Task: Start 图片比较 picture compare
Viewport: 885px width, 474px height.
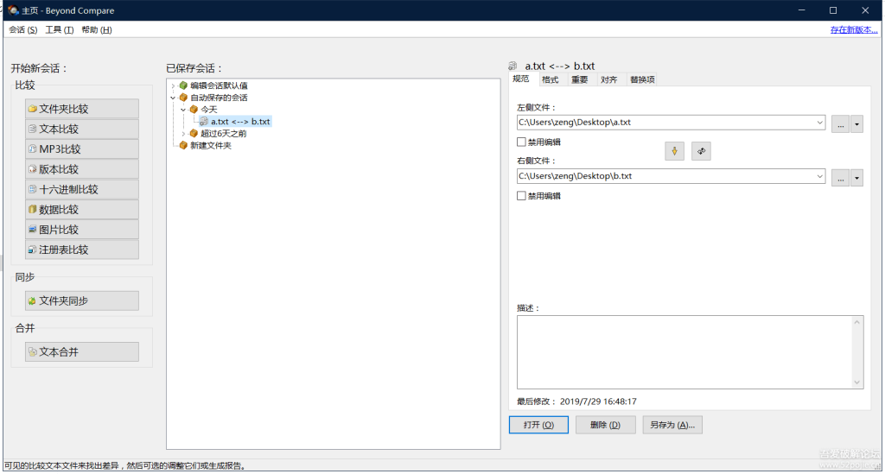Action: click(x=82, y=230)
